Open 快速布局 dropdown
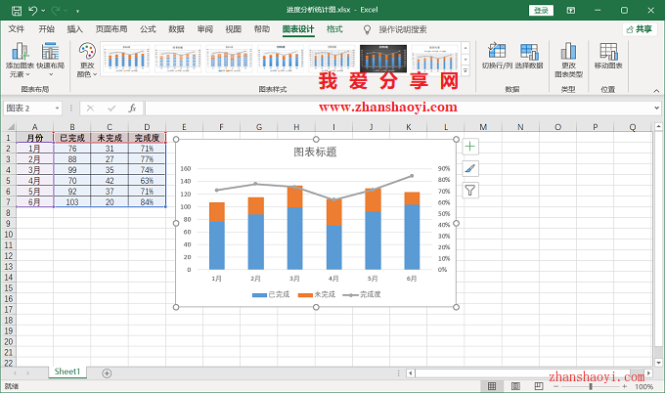The image size is (665, 393). tap(50, 60)
